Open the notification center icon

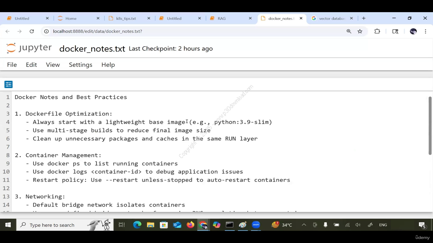(422, 225)
